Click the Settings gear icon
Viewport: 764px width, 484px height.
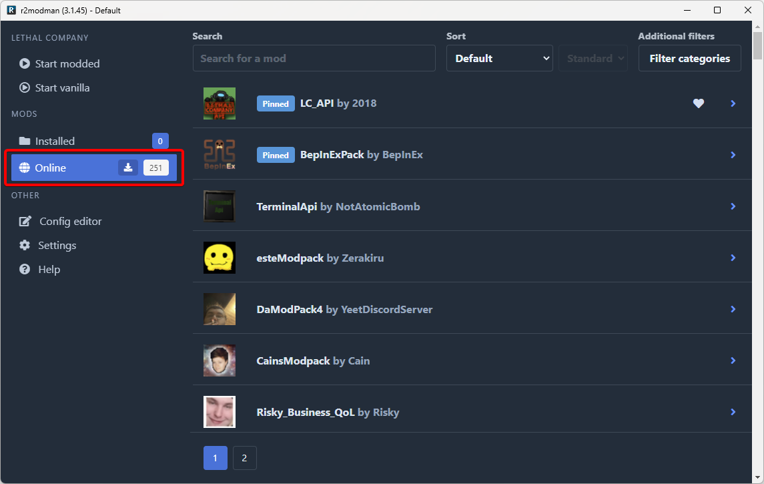pyautogui.click(x=25, y=245)
